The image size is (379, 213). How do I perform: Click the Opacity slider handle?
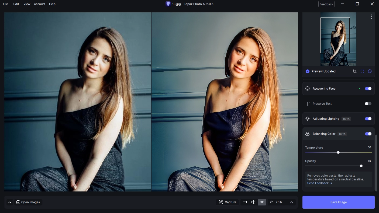tap(361, 166)
